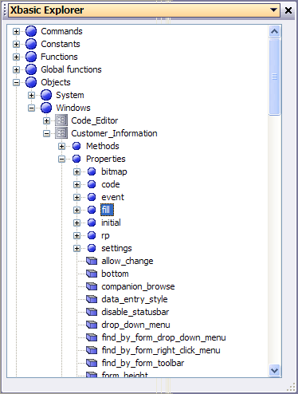Click the scrollbar up arrow
This screenshot has height=394, width=298.
pyautogui.click(x=274, y=32)
